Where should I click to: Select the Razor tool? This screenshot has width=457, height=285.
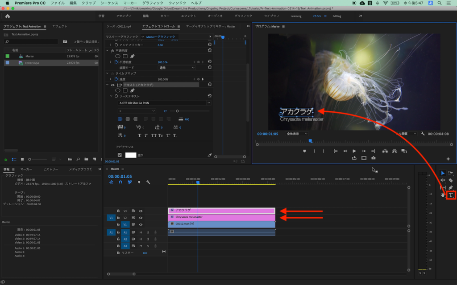(451, 180)
